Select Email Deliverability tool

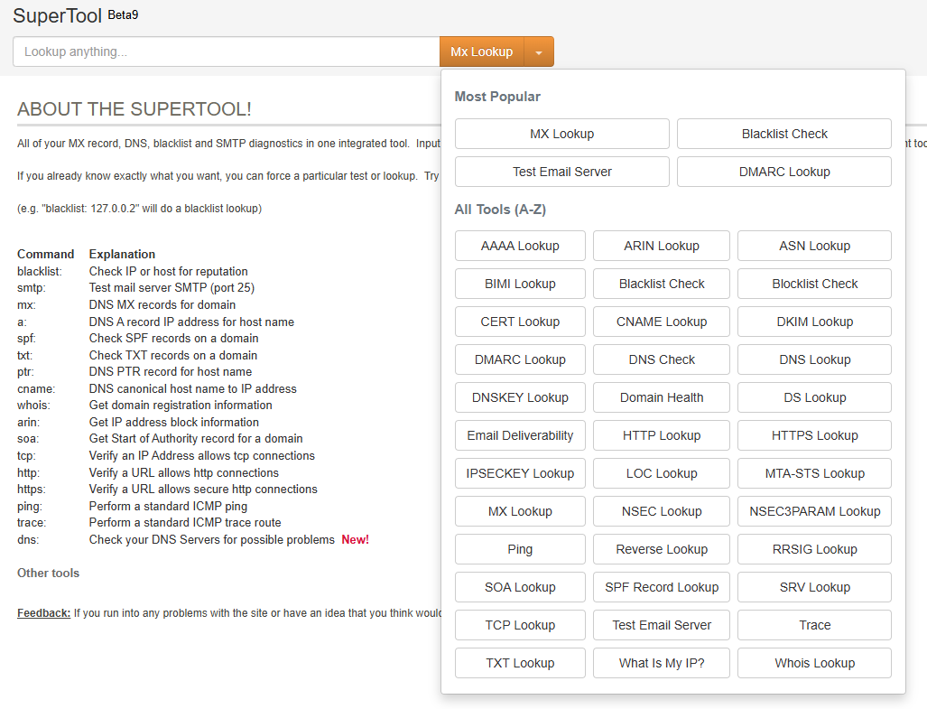(x=520, y=435)
